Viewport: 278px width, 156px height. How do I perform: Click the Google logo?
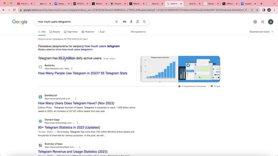pos(20,22)
